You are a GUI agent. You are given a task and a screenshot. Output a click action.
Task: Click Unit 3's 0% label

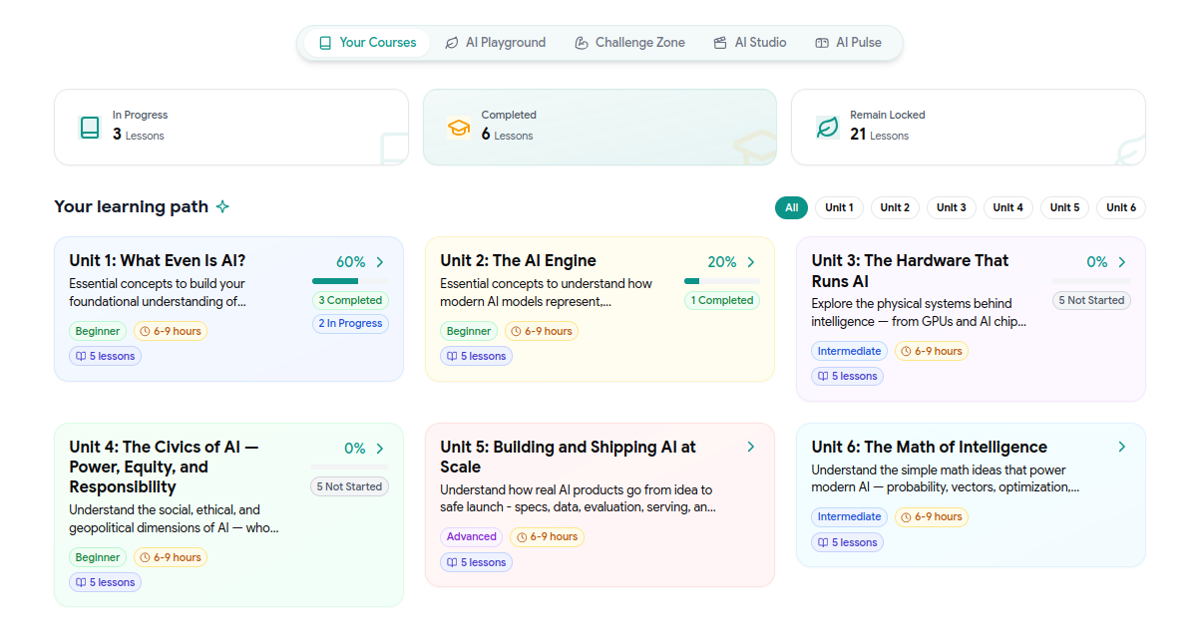tap(1097, 262)
